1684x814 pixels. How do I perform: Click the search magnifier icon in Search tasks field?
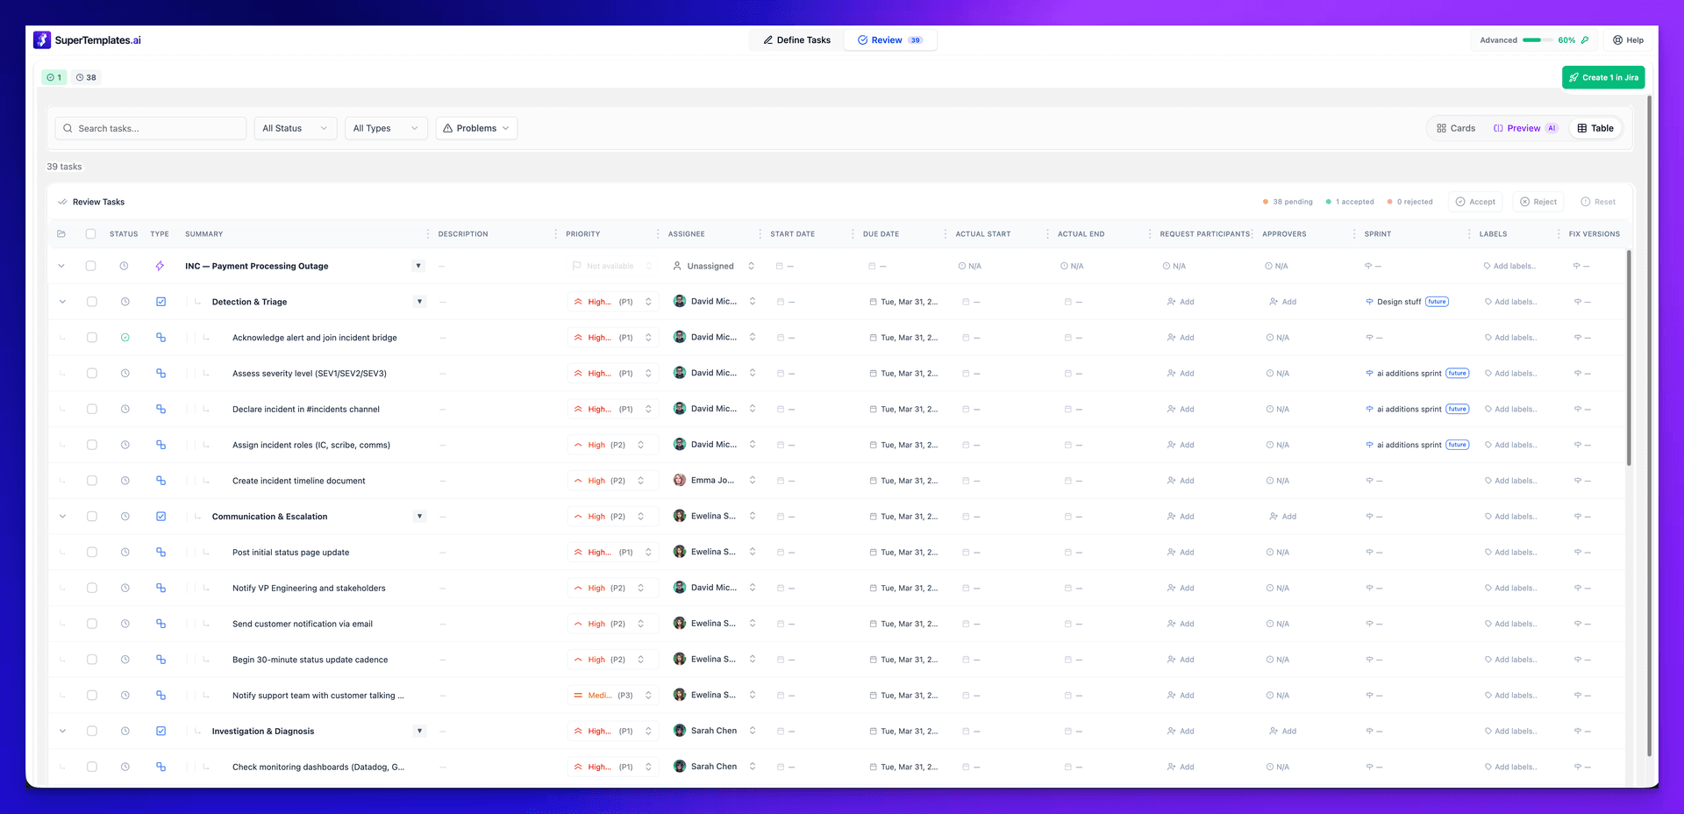point(68,128)
